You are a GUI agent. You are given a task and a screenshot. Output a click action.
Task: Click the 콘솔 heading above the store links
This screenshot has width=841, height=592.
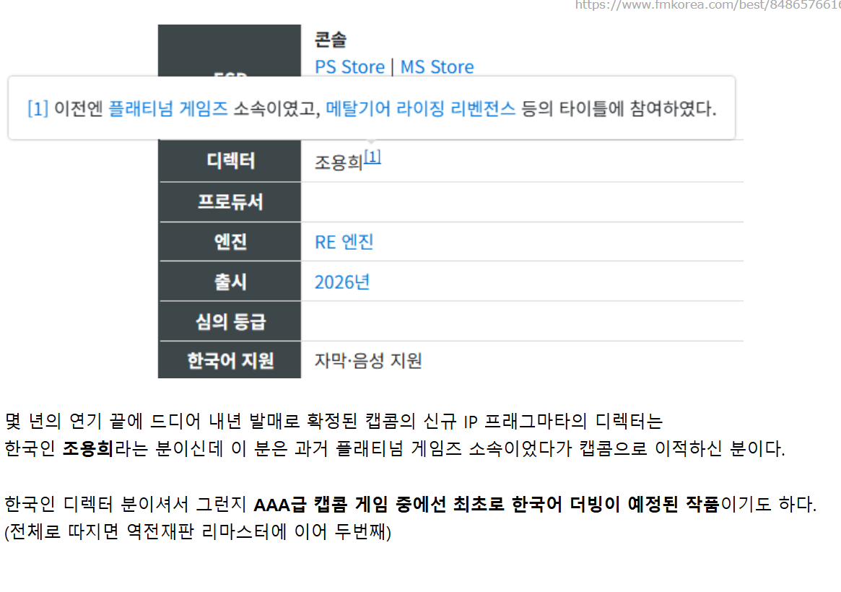click(331, 40)
